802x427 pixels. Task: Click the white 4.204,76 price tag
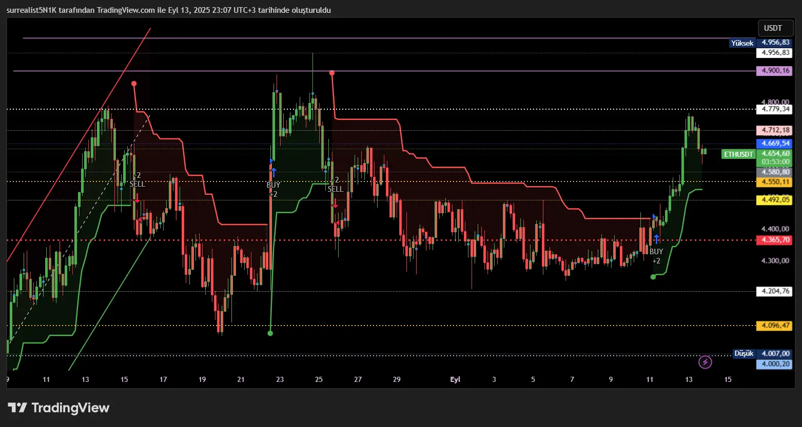pos(775,291)
